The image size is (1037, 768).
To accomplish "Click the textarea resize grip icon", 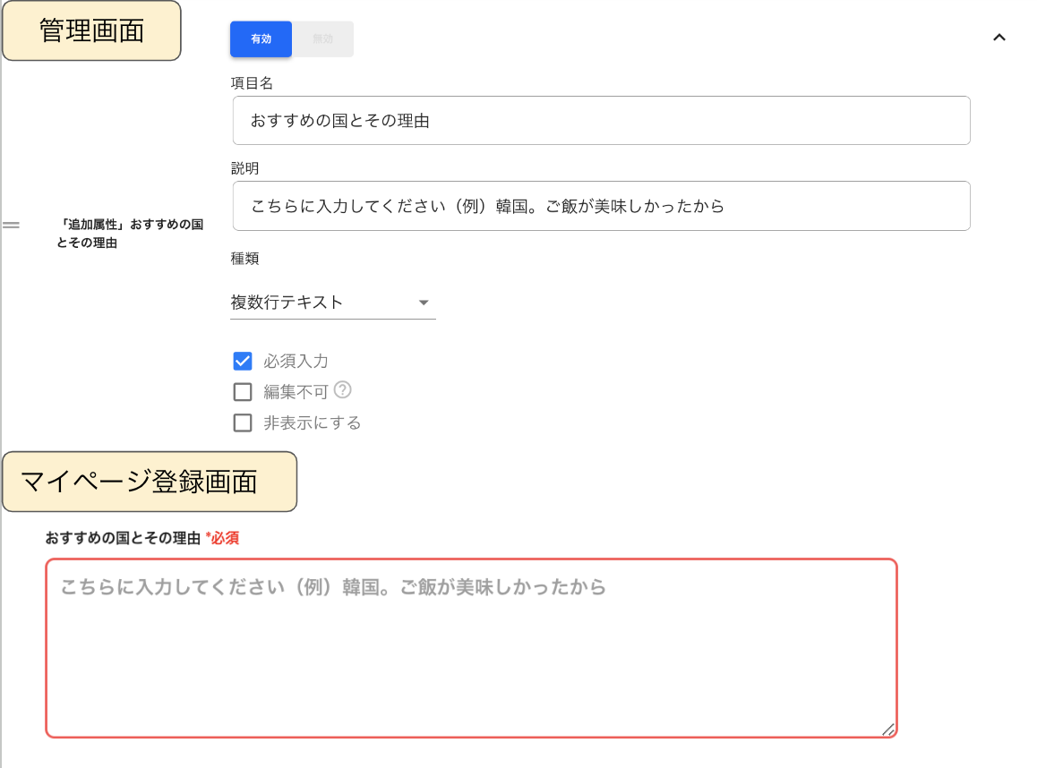I will coord(888,730).
